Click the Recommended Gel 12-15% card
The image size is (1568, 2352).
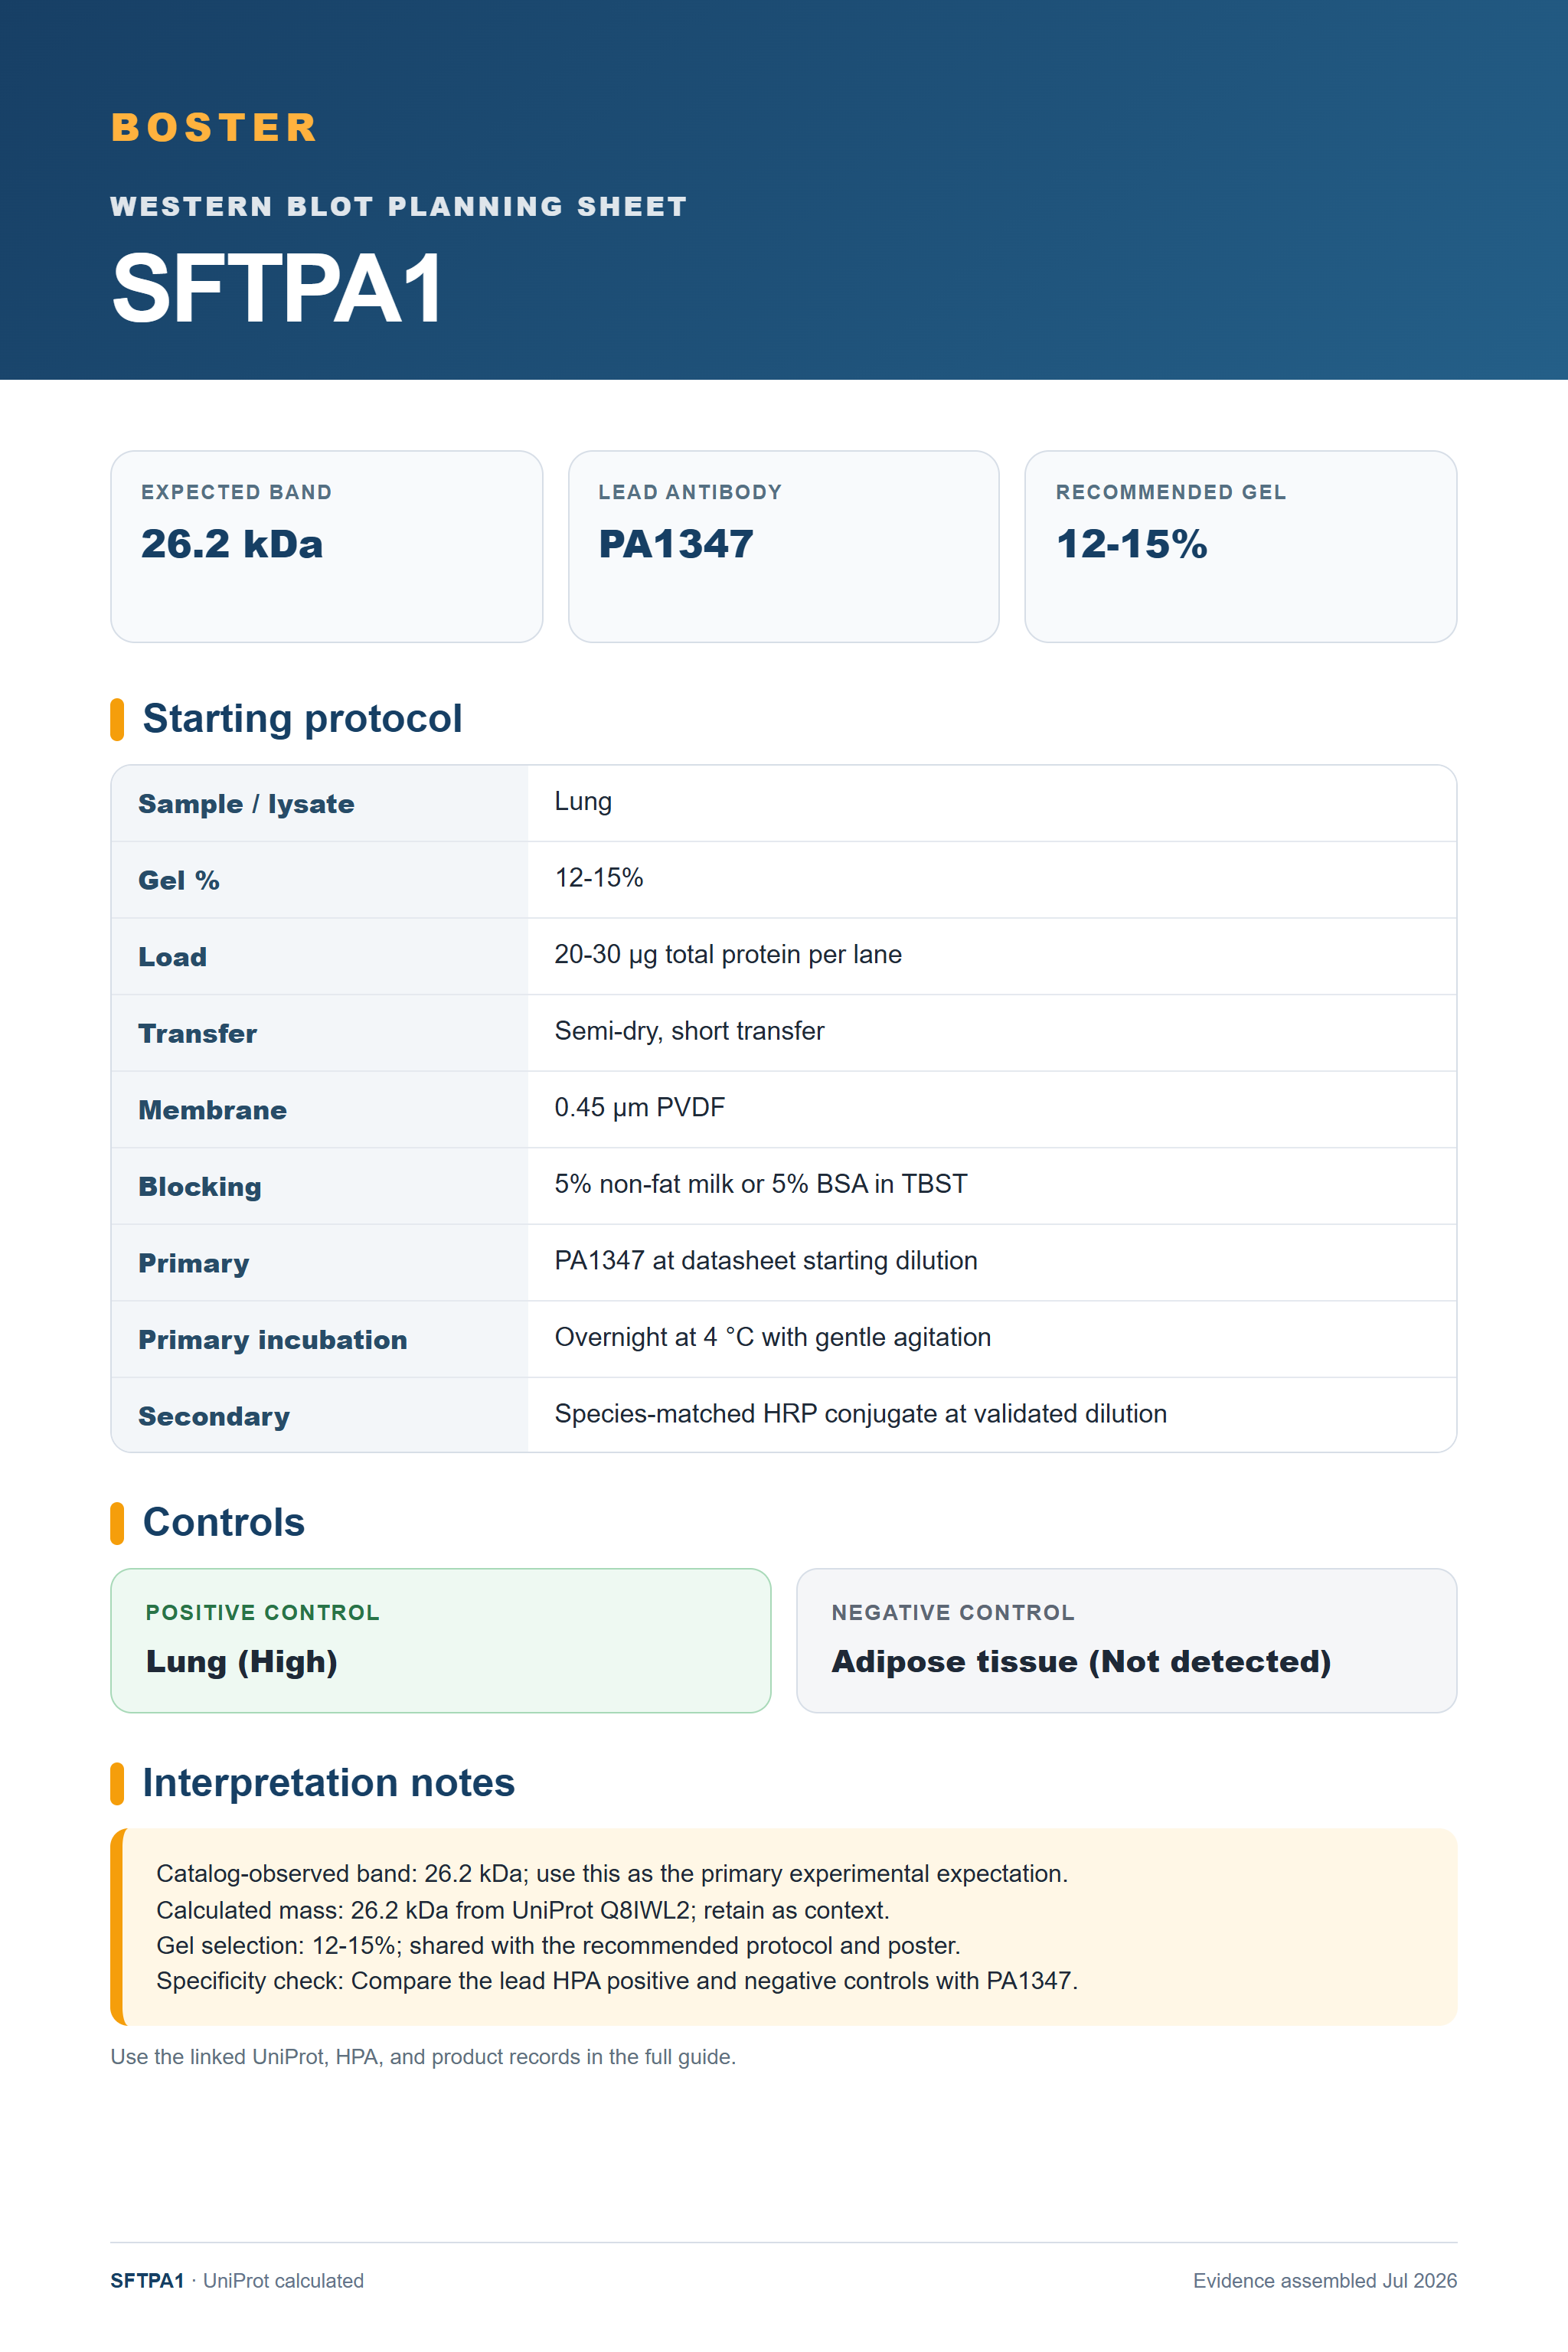click(1240, 546)
